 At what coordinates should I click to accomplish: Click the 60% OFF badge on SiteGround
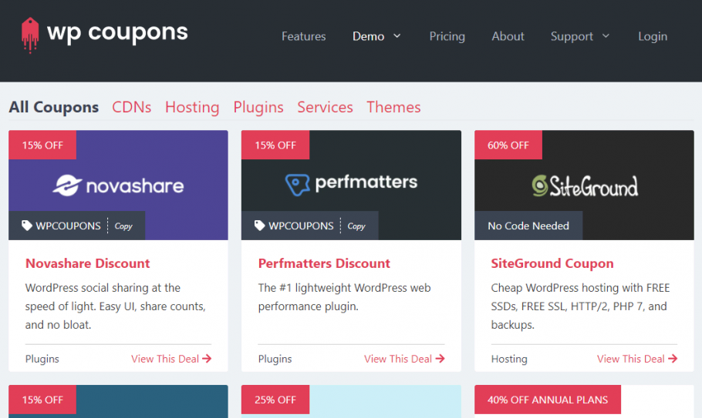(x=508, y=145)
